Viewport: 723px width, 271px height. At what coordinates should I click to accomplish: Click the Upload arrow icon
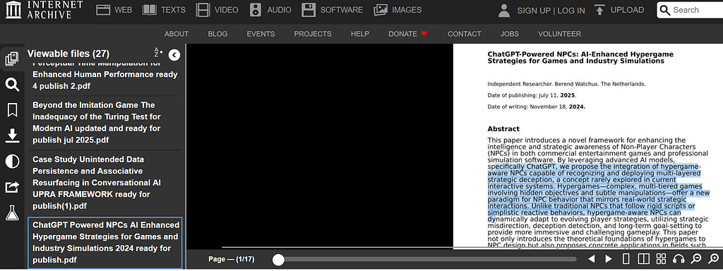pyautogui.click(x=599, y=10)
